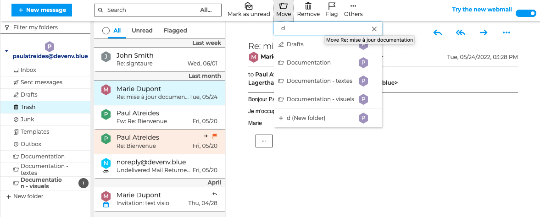The image size is (540, 217).
Task: Click the calendar icon on Invitation message
Action: pos(106,204)
